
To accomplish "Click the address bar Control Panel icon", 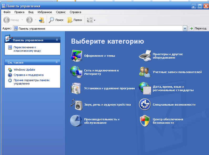I will click(x=16, y=28).
